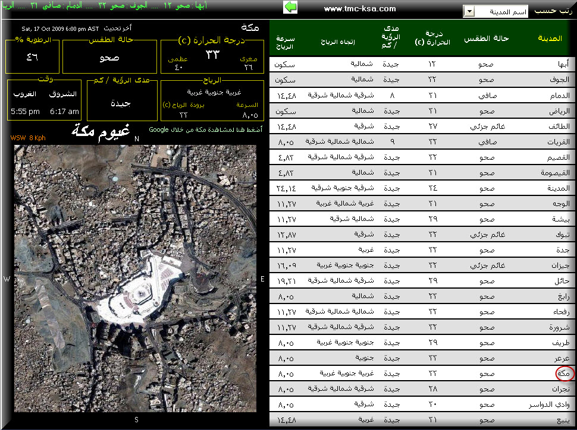577x430 pixels.
Task: Select the أبها city in the table
Action: point(562,64)
